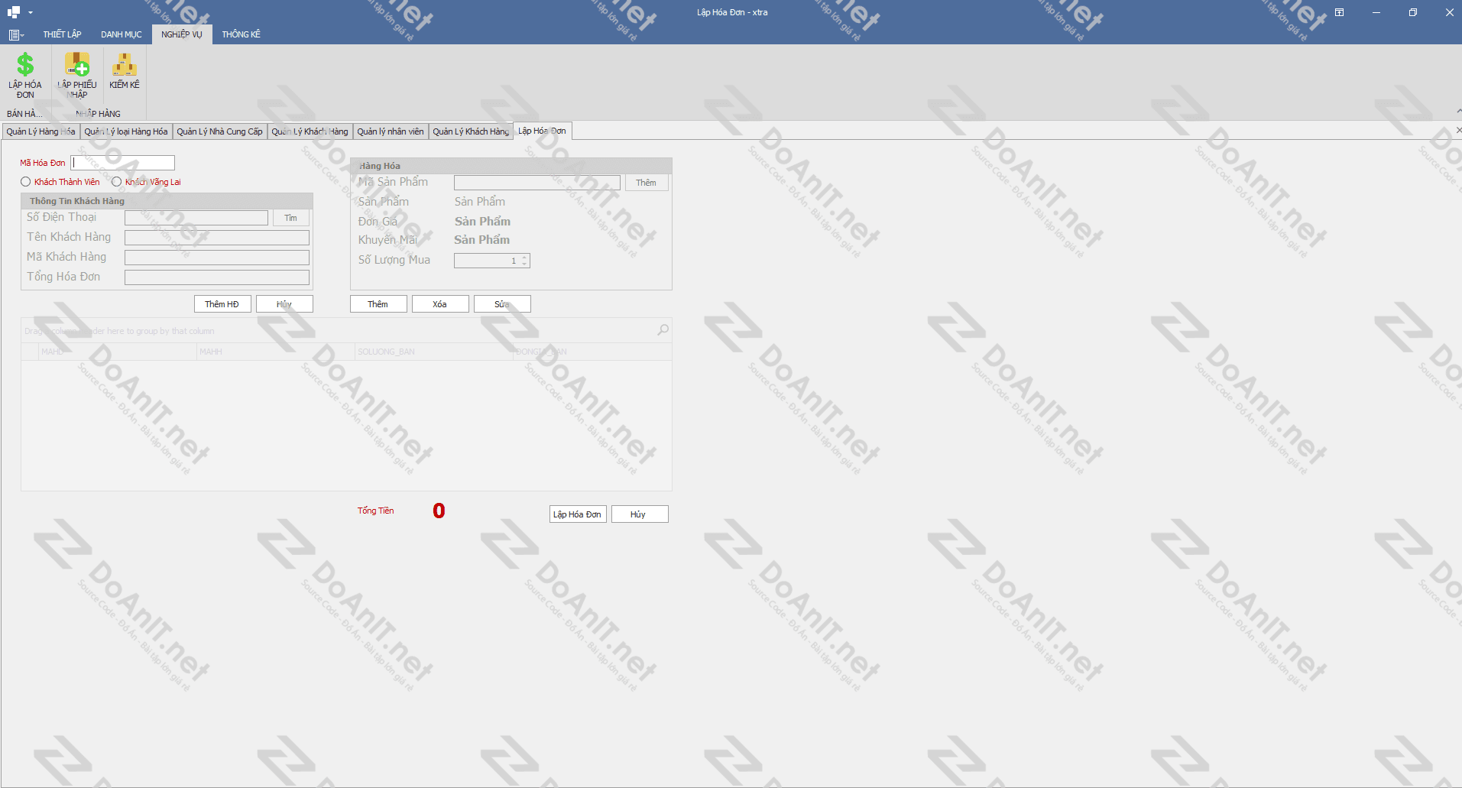Screen dimensions: 1462x788
Task: Click the grid search magnifier icon
Action: pyautogui.click(x=663, y=330)
